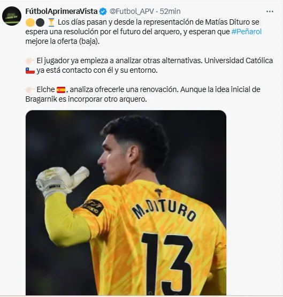Click the pointing hand before 'El jugador'
The width and height of the screenshot is (283, 297).
(30, 61)
